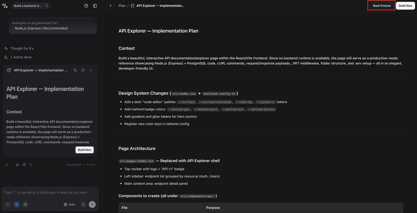Viewport: 417px width, 213px height.
Task: Expand the 1 Action done row
Action: pos(18,57)
